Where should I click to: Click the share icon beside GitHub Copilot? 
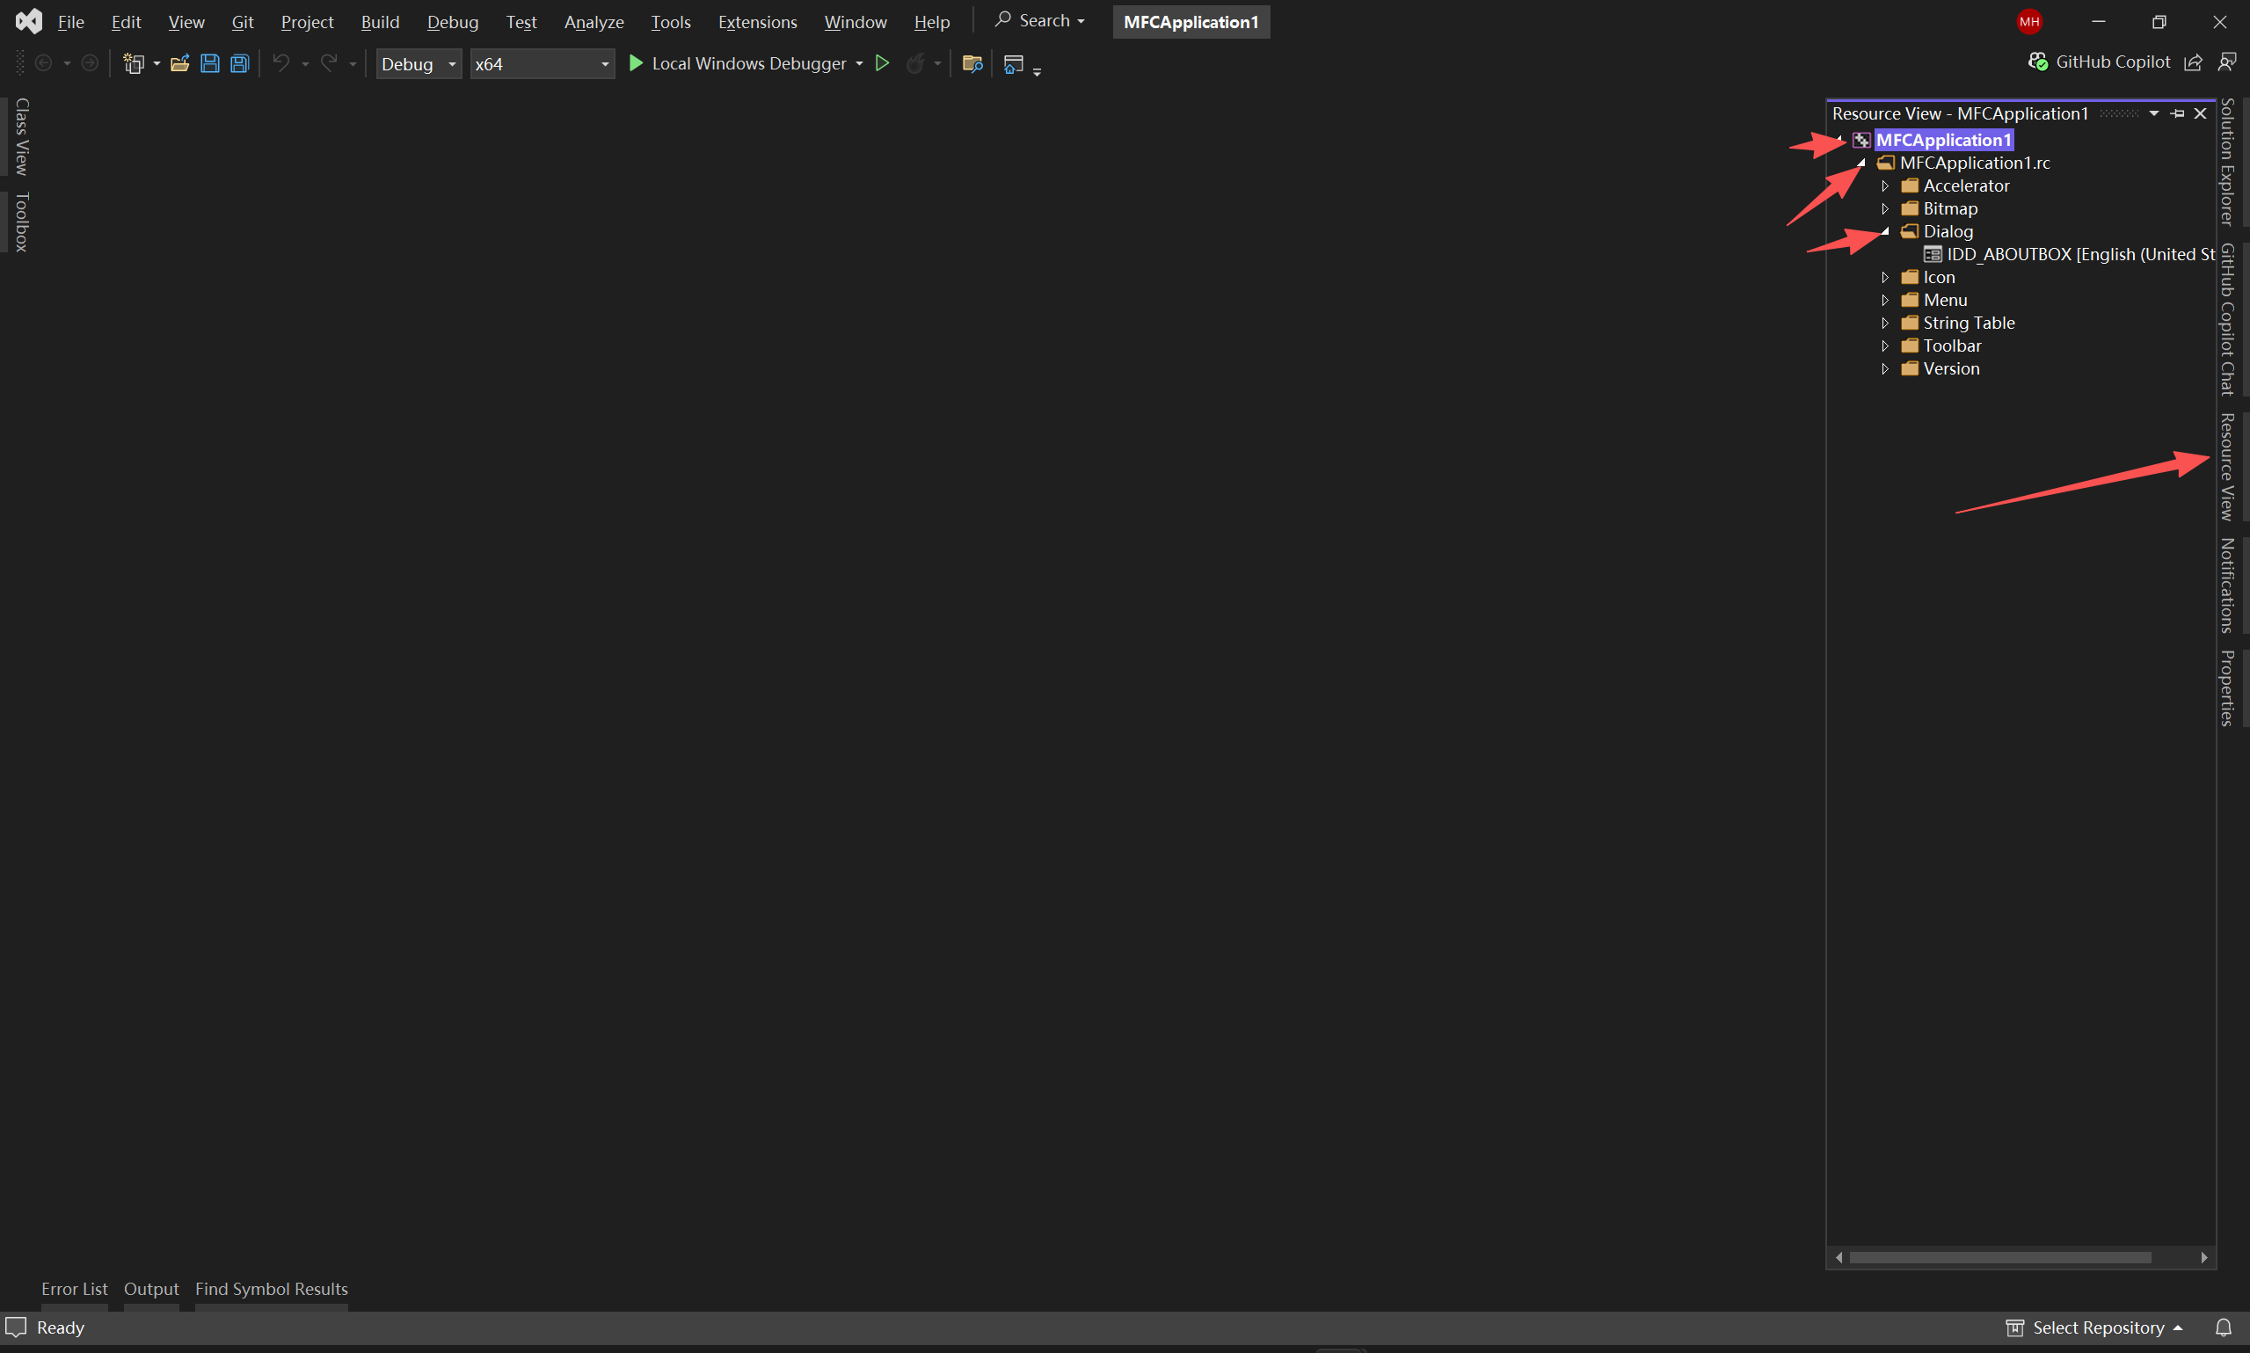pyautogui.click(x=2194, y=62)
